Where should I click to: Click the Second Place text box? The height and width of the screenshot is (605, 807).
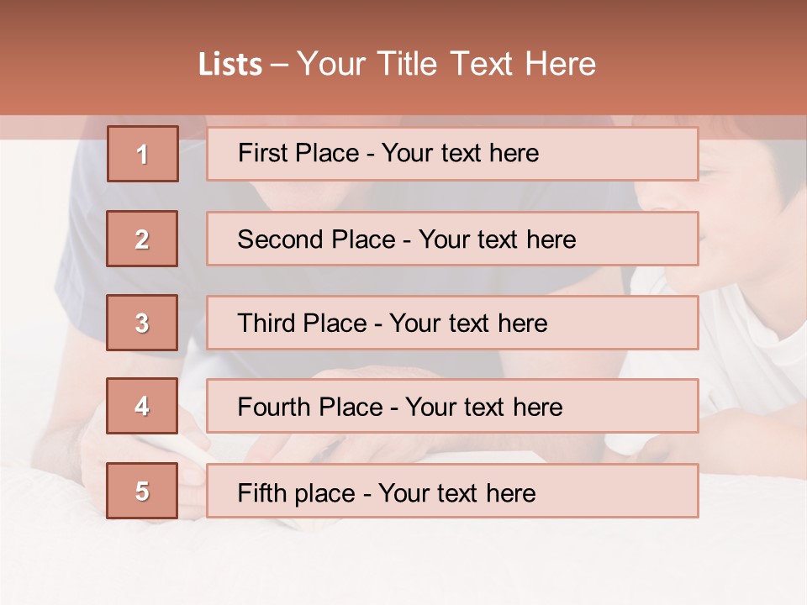point(452,239)
